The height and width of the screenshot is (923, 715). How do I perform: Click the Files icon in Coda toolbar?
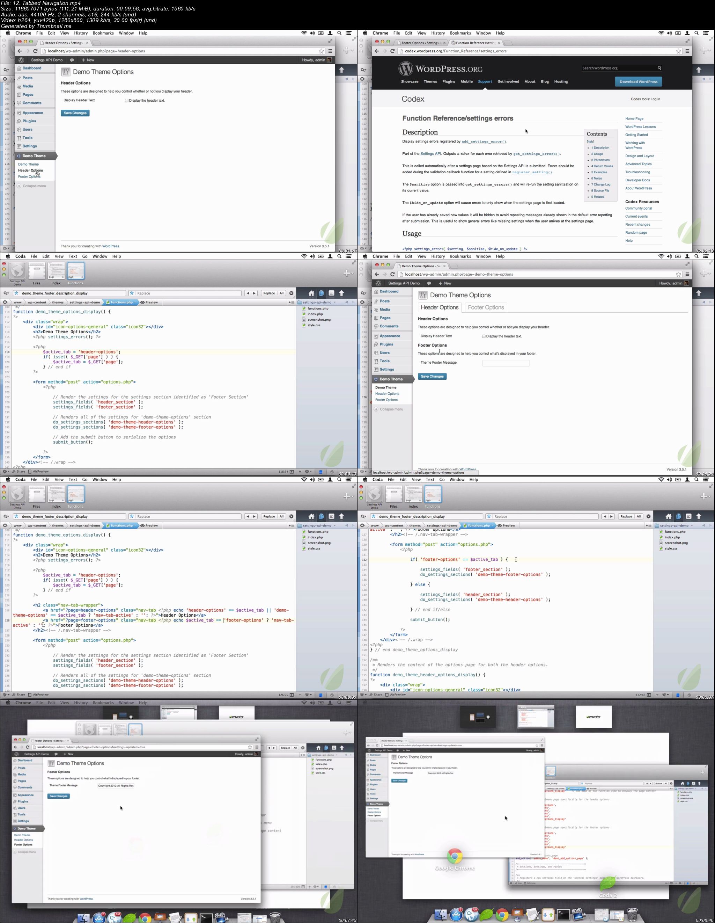click(36, 272)
